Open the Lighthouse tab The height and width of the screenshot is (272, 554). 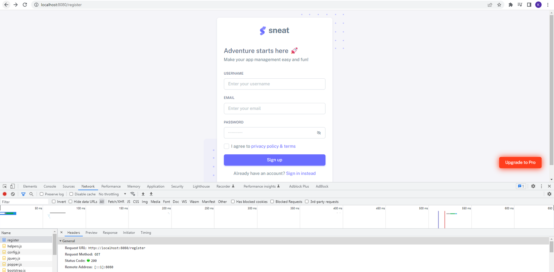pos(201,186)
